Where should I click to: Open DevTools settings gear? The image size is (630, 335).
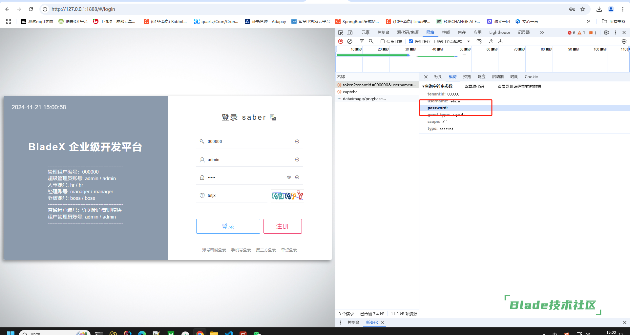click(x=606, y=32)
